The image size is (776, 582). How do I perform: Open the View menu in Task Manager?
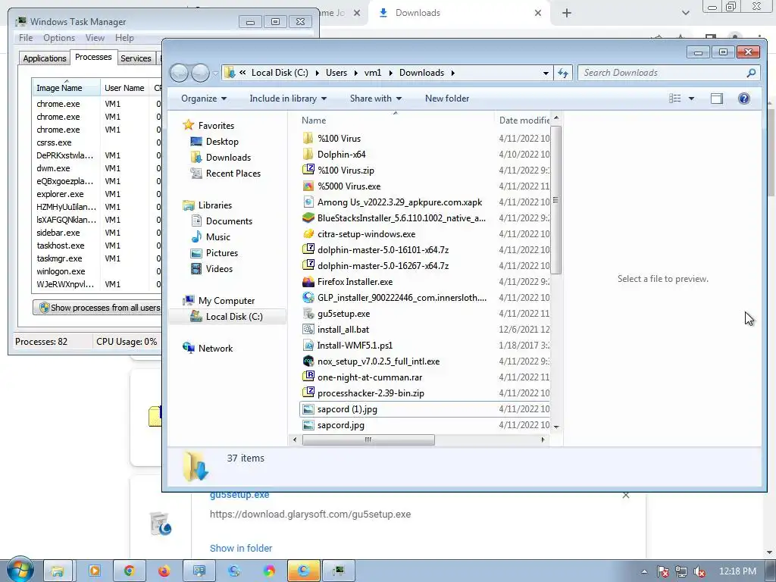[x=95, y=38]
